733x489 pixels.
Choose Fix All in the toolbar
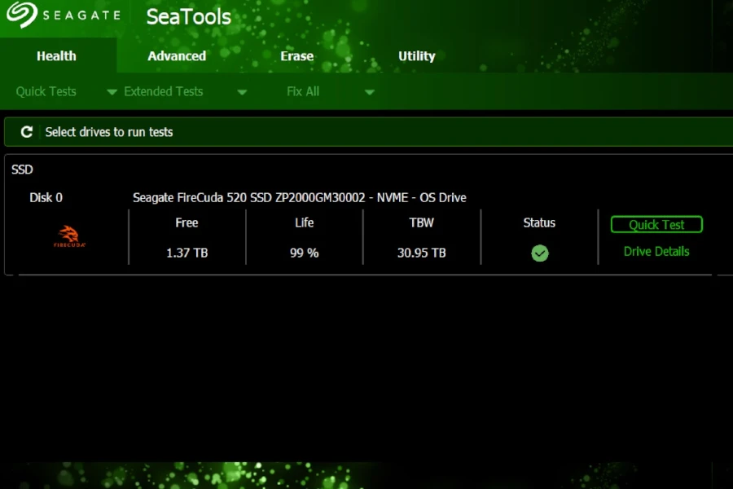[x=303, y=92]
